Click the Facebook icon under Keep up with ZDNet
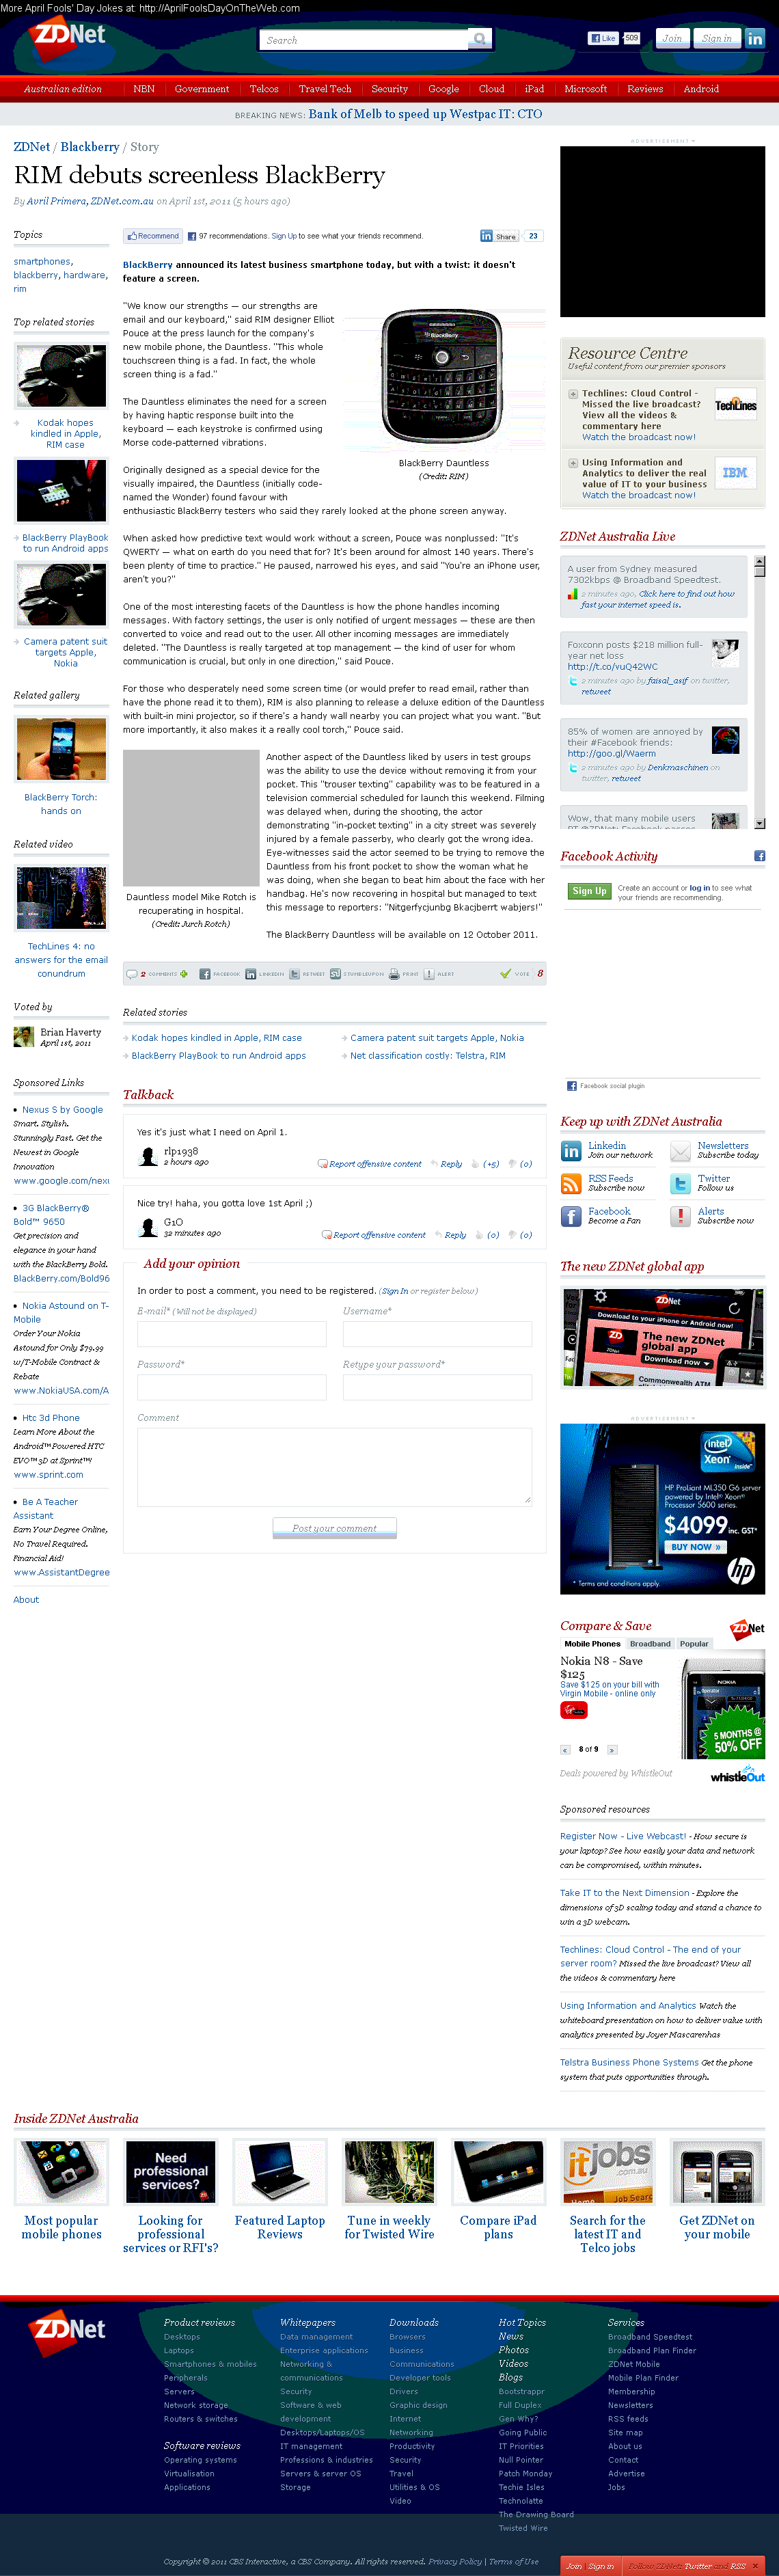 [571, 1216]
